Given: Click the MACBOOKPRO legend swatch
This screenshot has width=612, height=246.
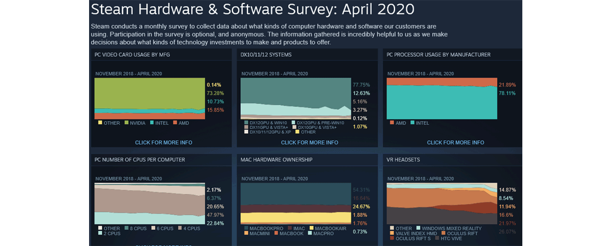Looking at the screenshot, I should [x=246, y=229].
